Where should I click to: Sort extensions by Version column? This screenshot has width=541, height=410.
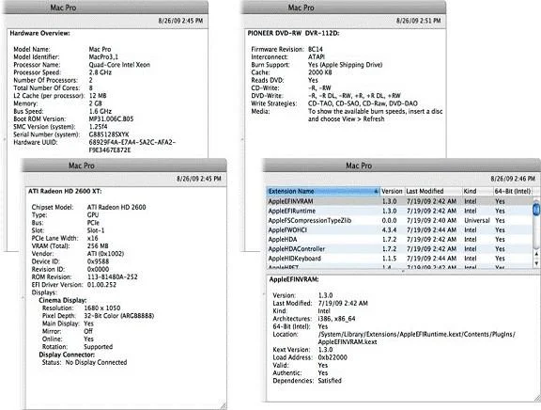(392, 191)
